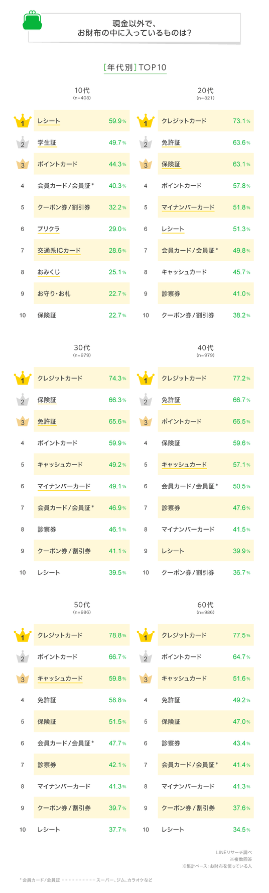Click レシート 59.9% row in 10代
Image resolution: width=269 pixels, height=893 pixels.
click(81, 121)
